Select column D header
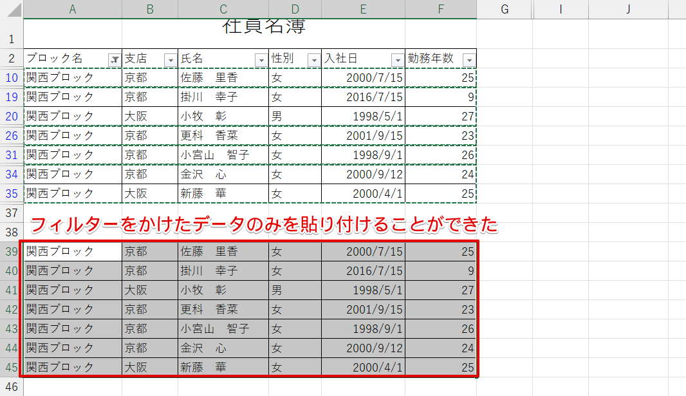 tap(295, 9)
